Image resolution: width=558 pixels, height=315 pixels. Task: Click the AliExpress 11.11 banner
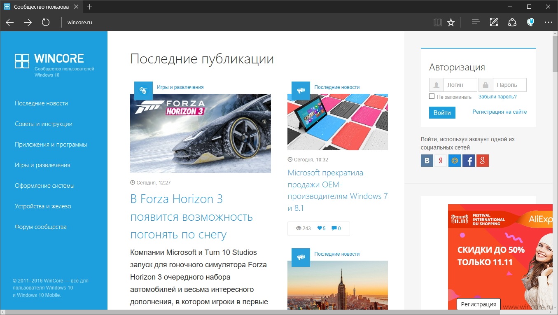pos(500,257)
